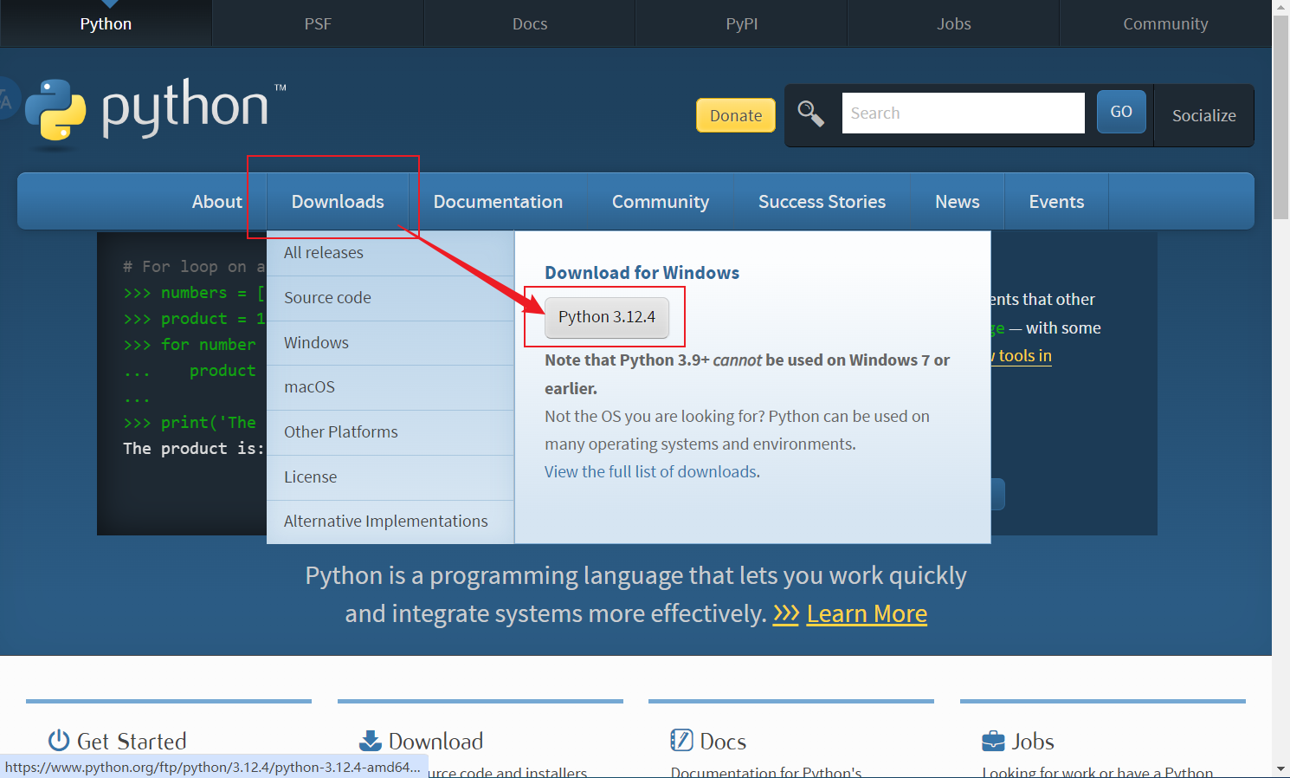Click the Jobs briefcase icon

[x=993, y=741]
